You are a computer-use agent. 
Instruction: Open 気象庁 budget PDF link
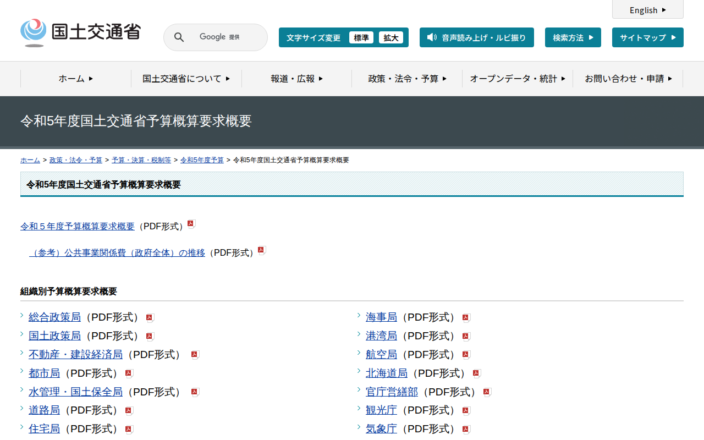point(382,429)
